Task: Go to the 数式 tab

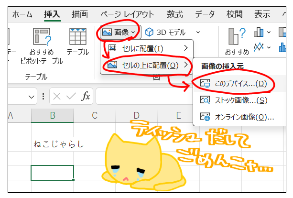Action: click(175, 14)
